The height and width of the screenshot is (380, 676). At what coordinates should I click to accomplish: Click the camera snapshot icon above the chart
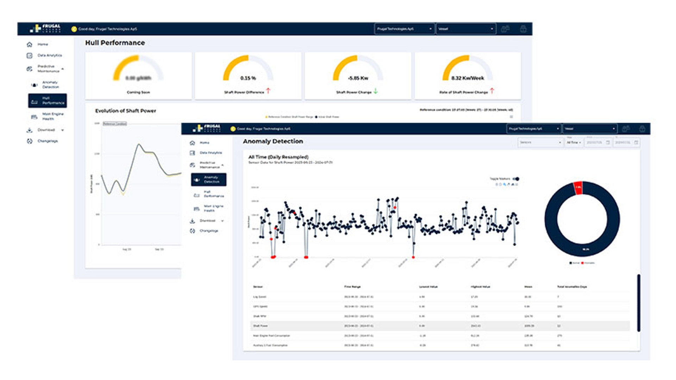(496, 184)
